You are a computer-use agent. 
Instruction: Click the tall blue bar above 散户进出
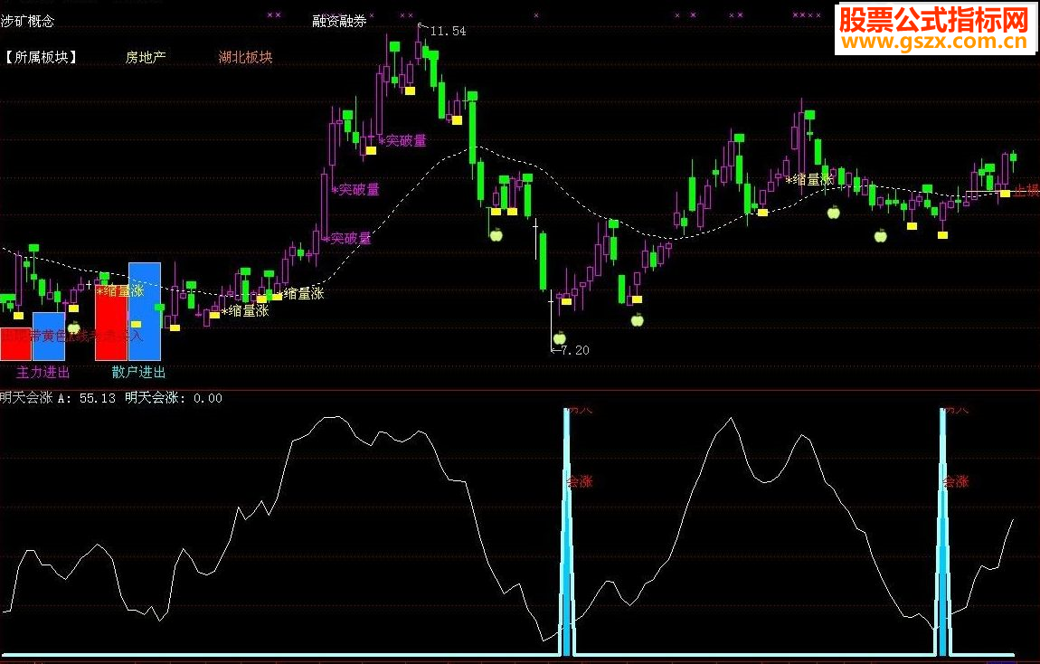145,312
